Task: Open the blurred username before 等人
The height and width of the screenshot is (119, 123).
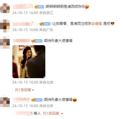Action: (x=24, y=113)
